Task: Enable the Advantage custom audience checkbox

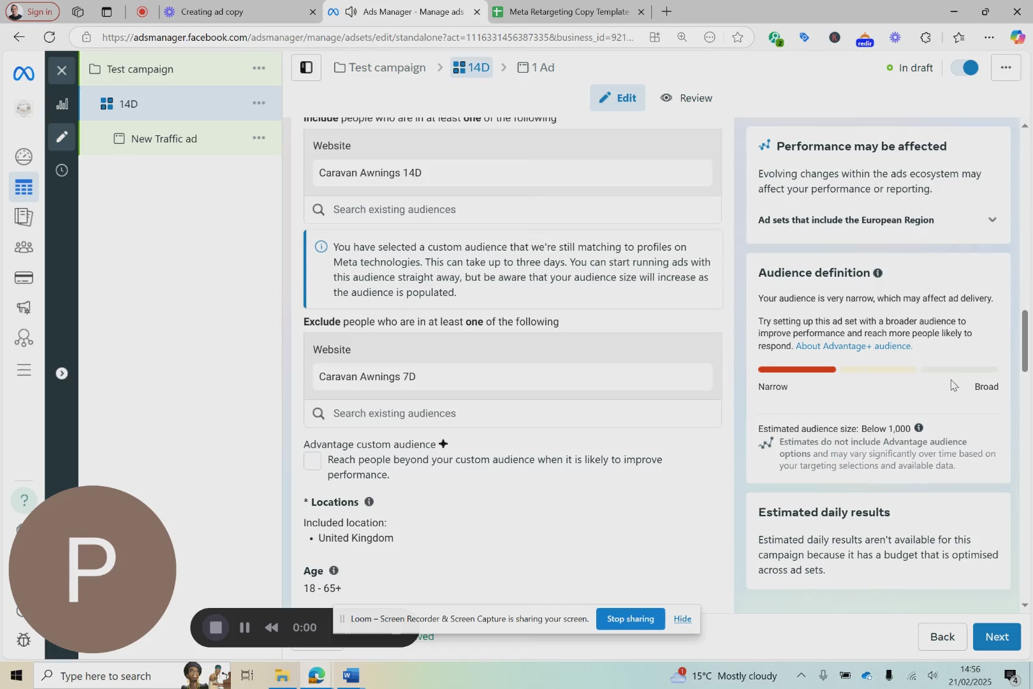Action: click(312, 461)
